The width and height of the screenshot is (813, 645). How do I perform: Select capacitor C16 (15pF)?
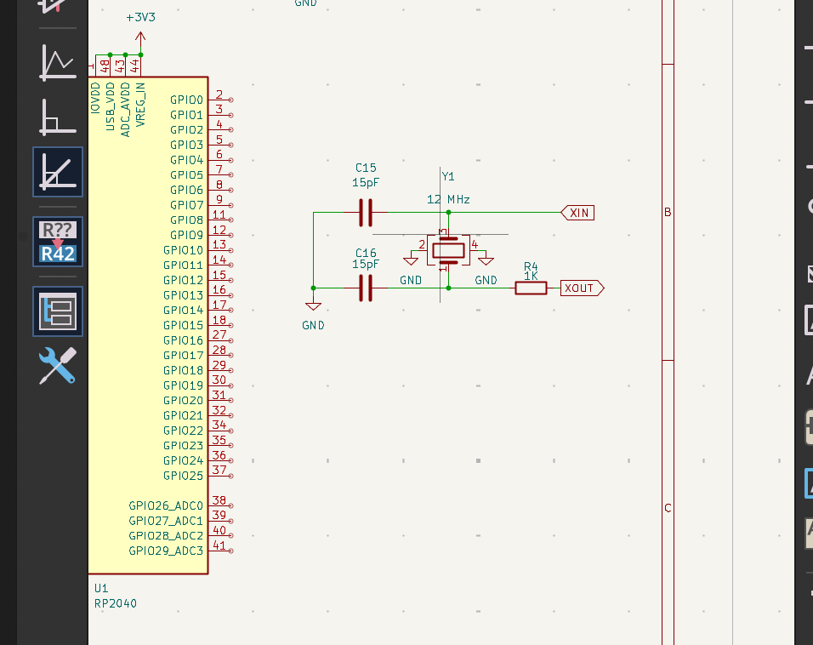click(366, 288)
